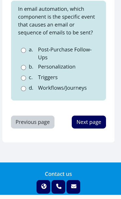Select radio button for option b
121x199 pixels.
coord(23,68)
